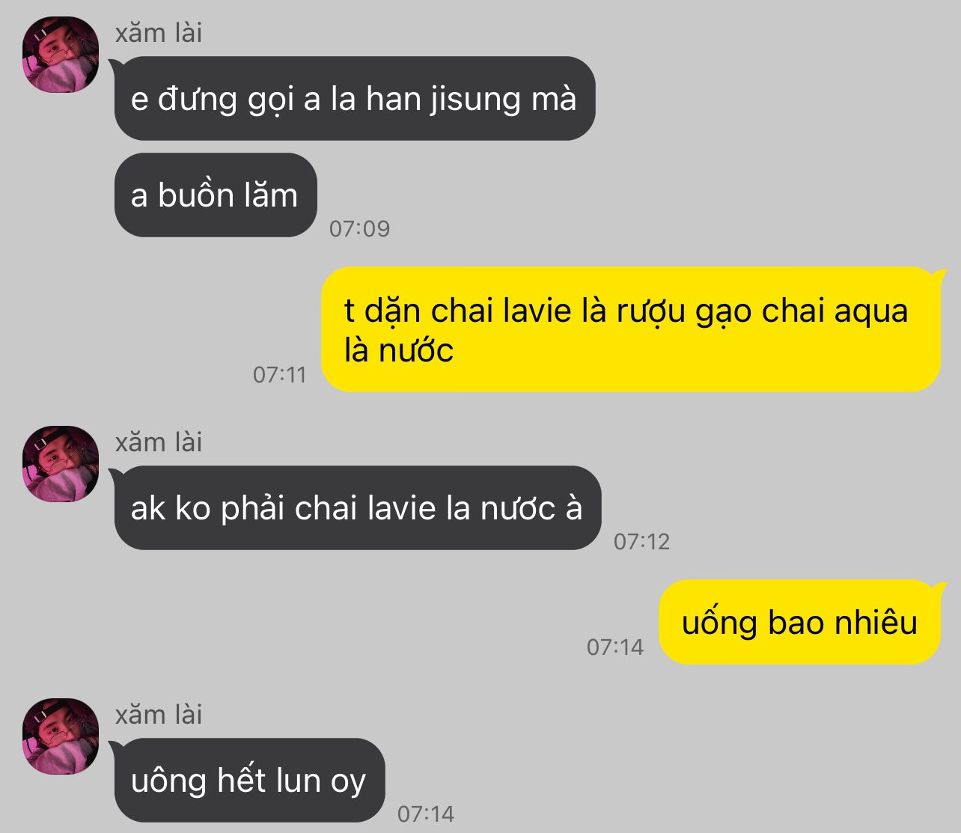
Task: Select the 'a buồn lăm' message bubble
Action: (x=215, y=195)
